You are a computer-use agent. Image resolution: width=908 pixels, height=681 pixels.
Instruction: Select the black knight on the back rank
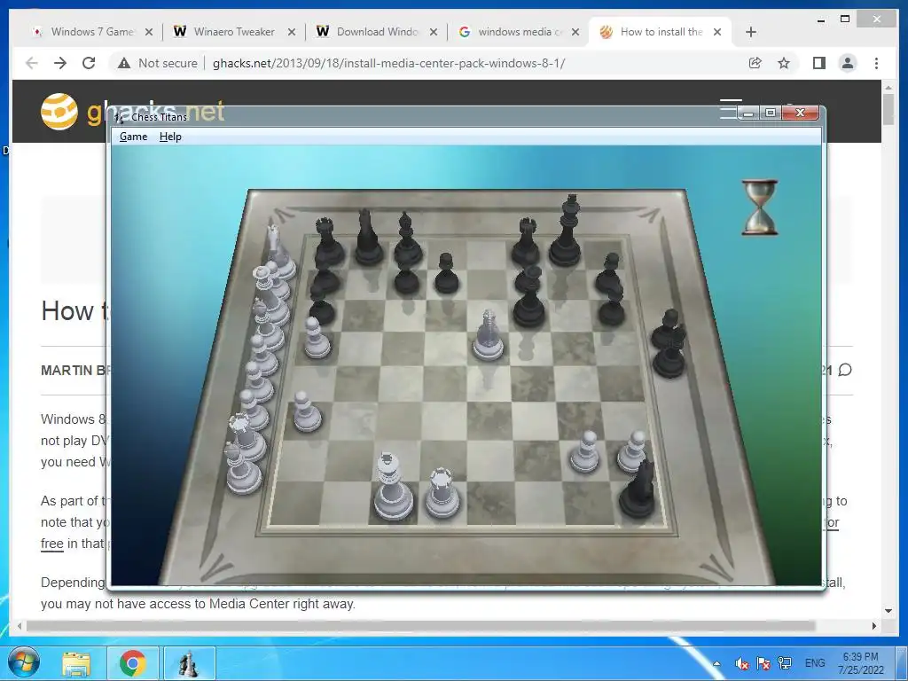tap(368, 238)
